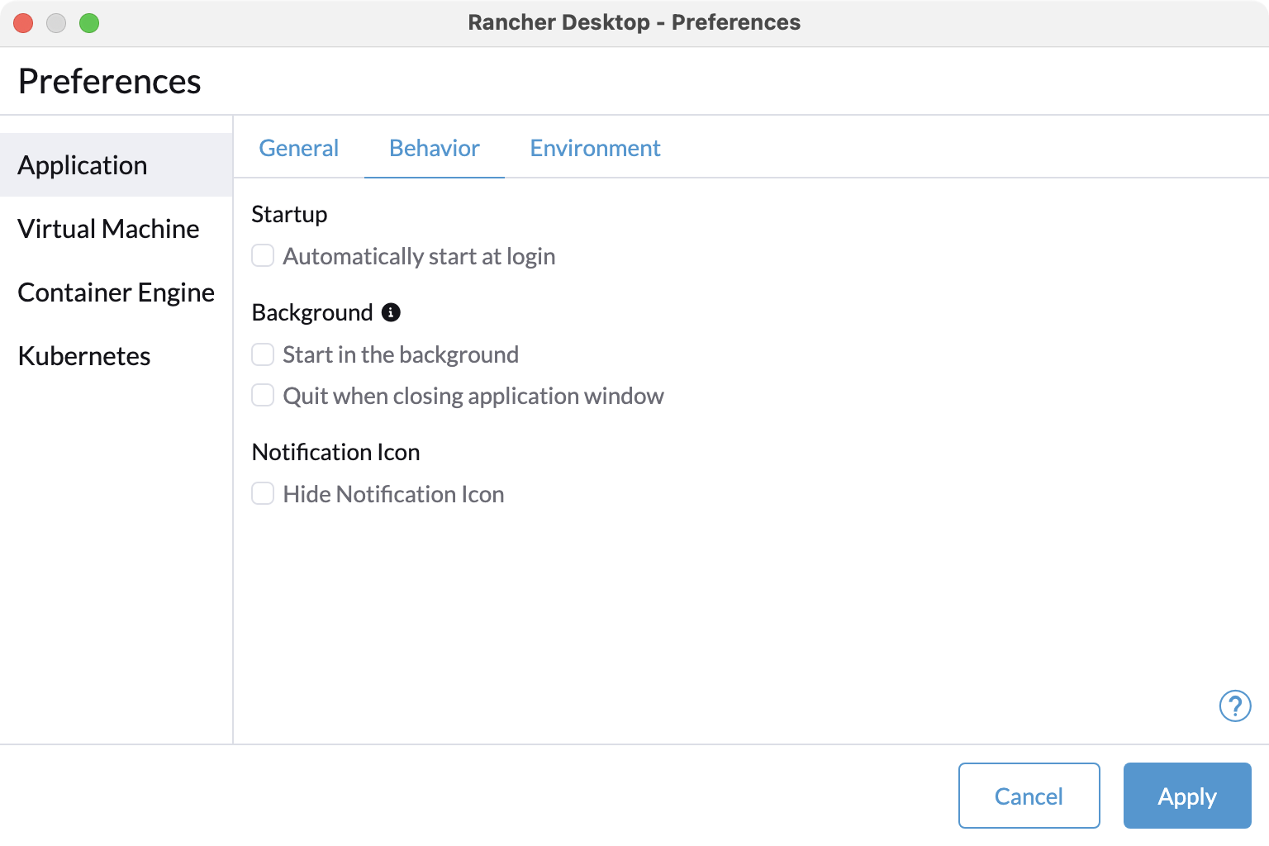Click the Rancher Desktop - Preferences title bar

click(x=634, y=22)
